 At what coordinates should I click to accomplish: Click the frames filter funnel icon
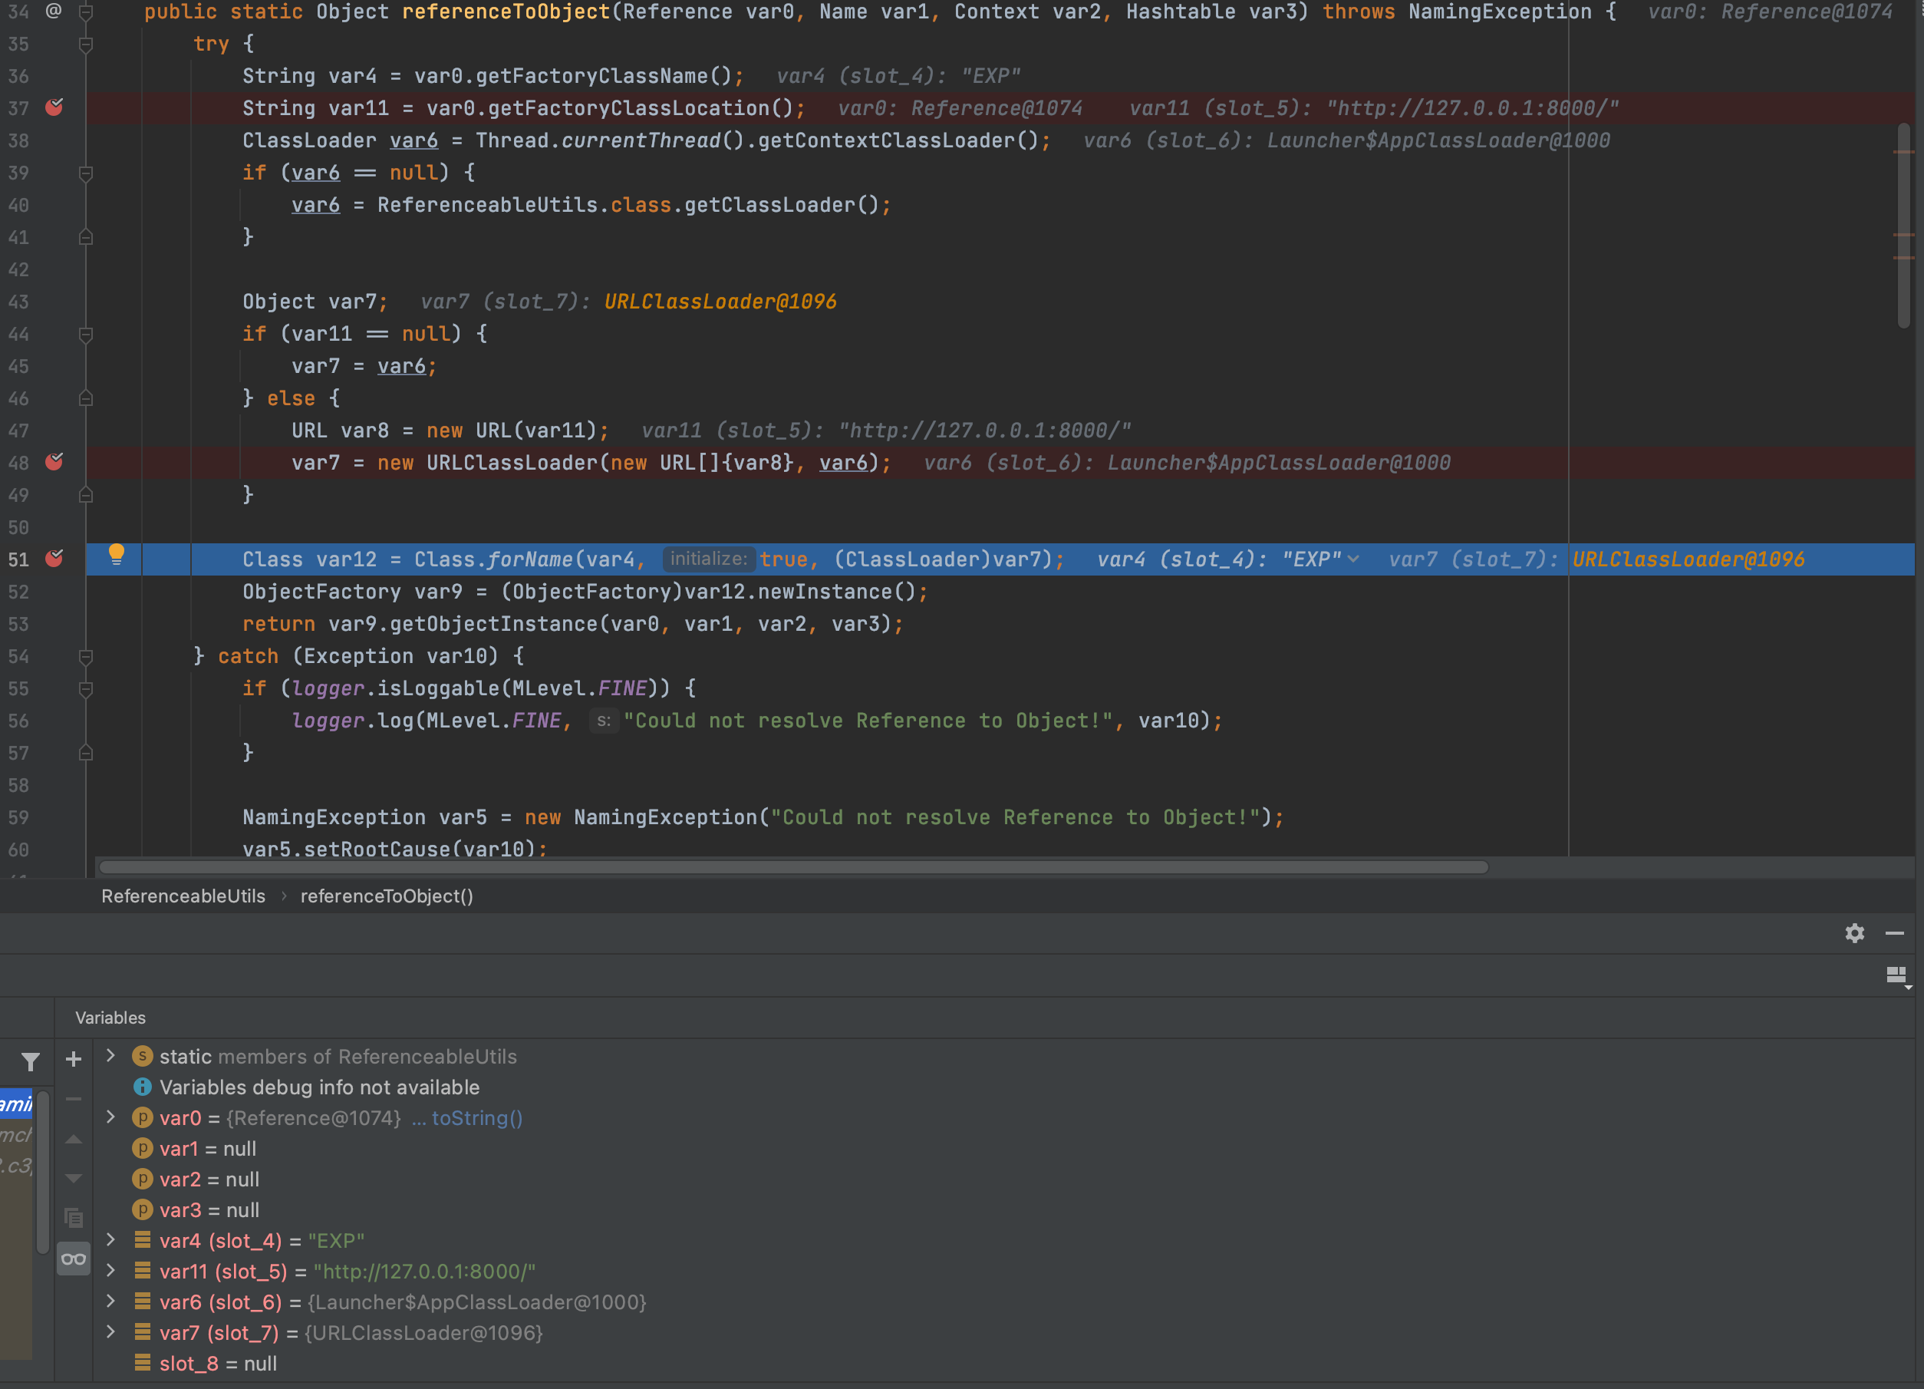31,1061
